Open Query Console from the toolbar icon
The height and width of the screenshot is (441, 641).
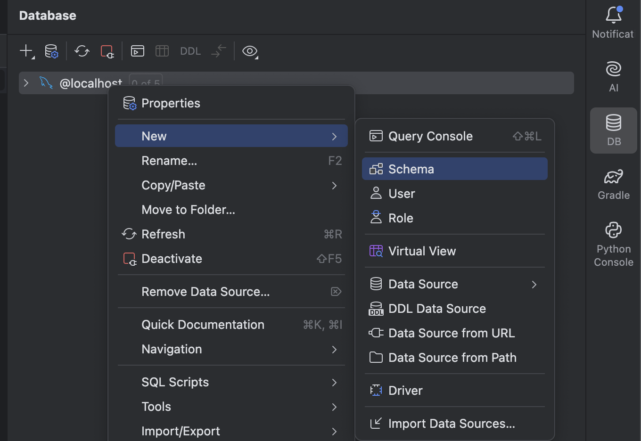pyautogui.click(x=138, y=51)
